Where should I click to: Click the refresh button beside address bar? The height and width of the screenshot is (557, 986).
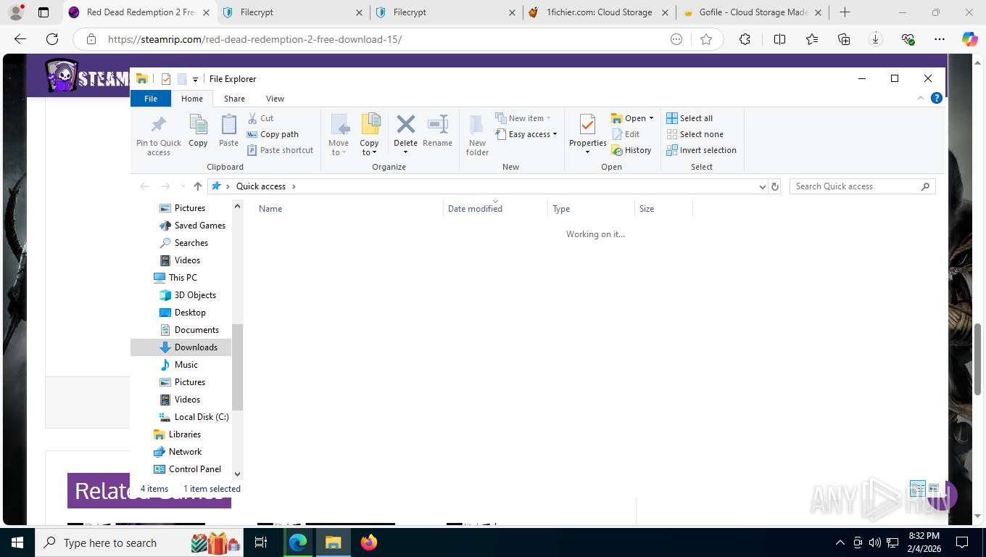tap(775, 186)
